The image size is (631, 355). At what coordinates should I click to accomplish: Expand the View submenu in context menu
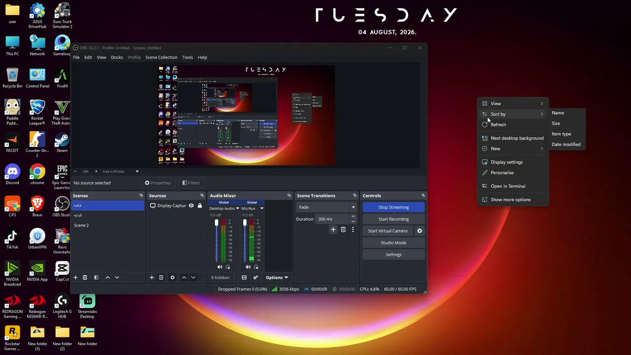coord(513,104)
